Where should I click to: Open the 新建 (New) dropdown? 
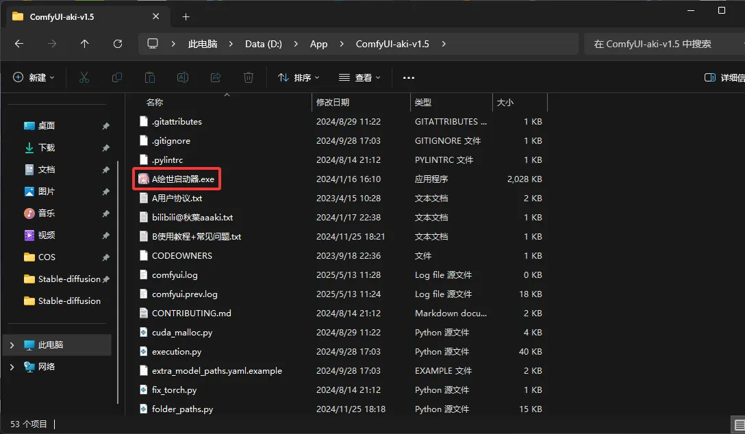(x=34, y=77)
